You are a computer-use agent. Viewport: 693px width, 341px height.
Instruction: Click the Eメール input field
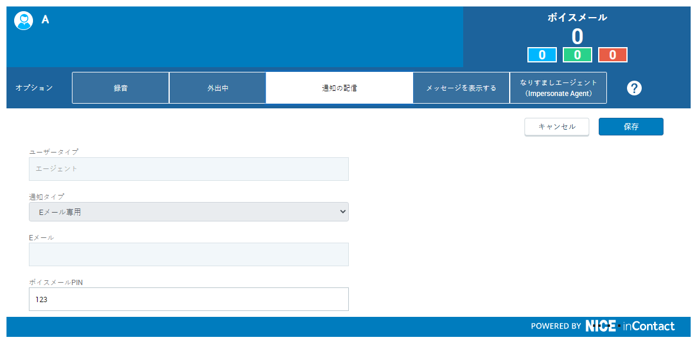point(189,254)
